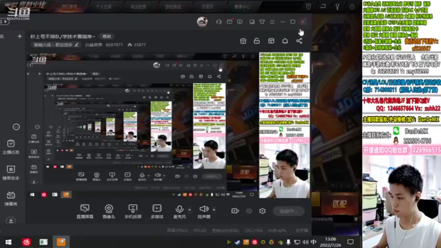Open the orange taskbar app

[61, 242]
